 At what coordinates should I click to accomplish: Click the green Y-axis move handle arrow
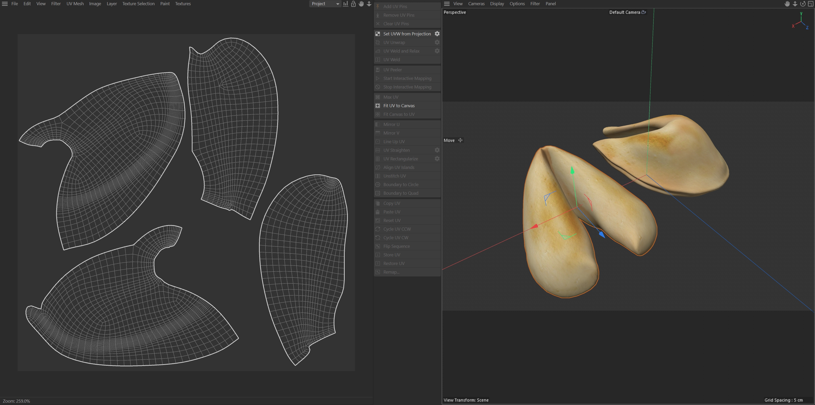tap(572, 171)
